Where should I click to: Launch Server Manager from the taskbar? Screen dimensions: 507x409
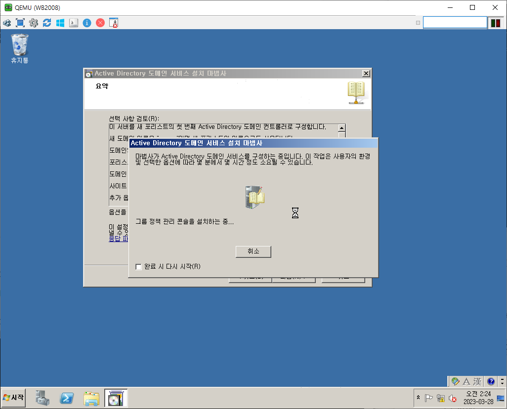click(42, 398)
